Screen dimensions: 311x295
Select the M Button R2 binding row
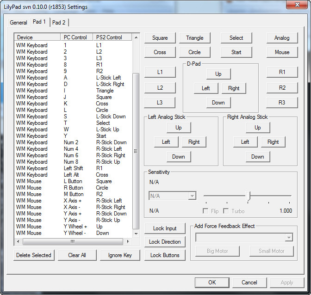point(73,194)
